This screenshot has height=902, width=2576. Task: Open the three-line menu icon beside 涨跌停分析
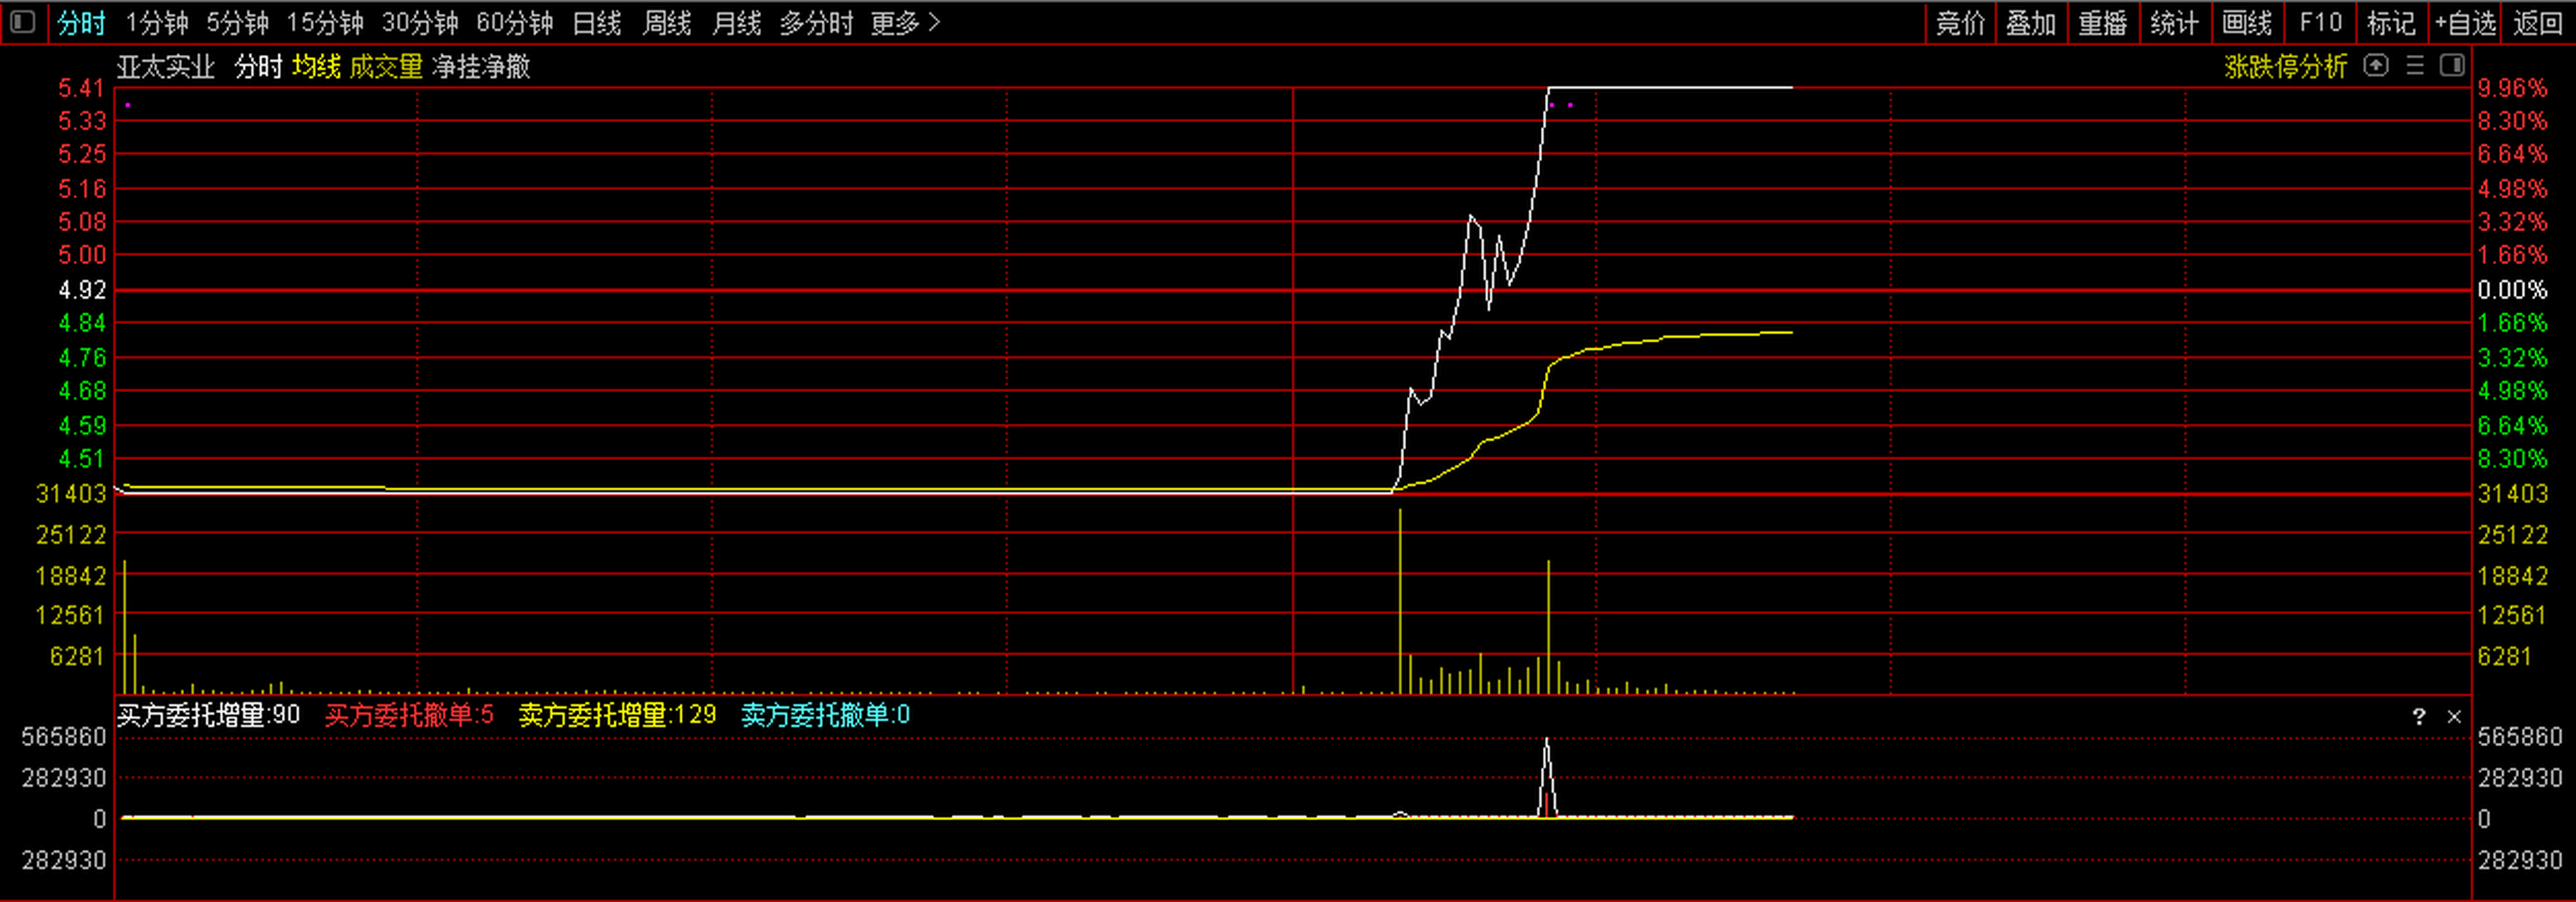(2415, 66)
